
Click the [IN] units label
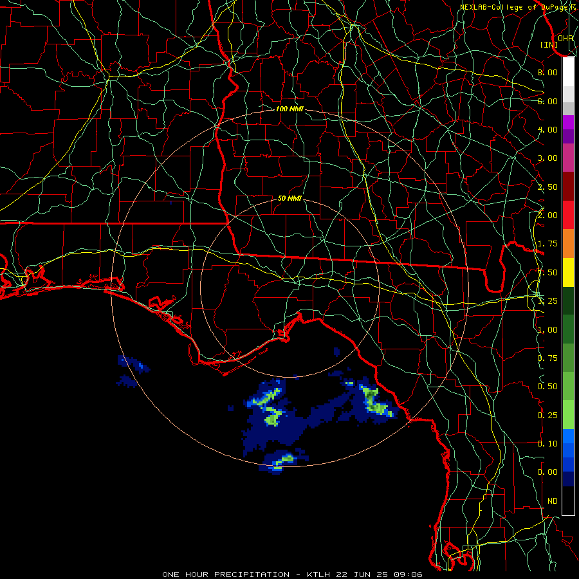[549, 44]
